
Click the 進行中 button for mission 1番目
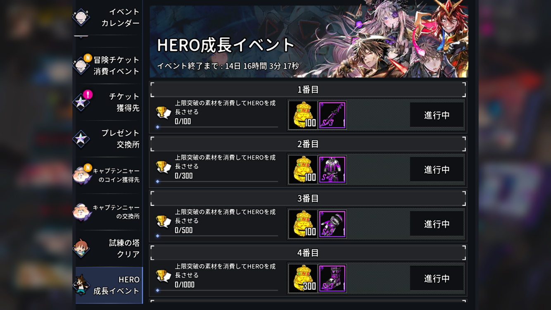click(437, 115)
